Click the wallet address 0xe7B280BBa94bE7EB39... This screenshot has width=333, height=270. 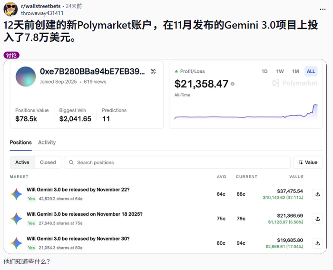tap(92, 71)
